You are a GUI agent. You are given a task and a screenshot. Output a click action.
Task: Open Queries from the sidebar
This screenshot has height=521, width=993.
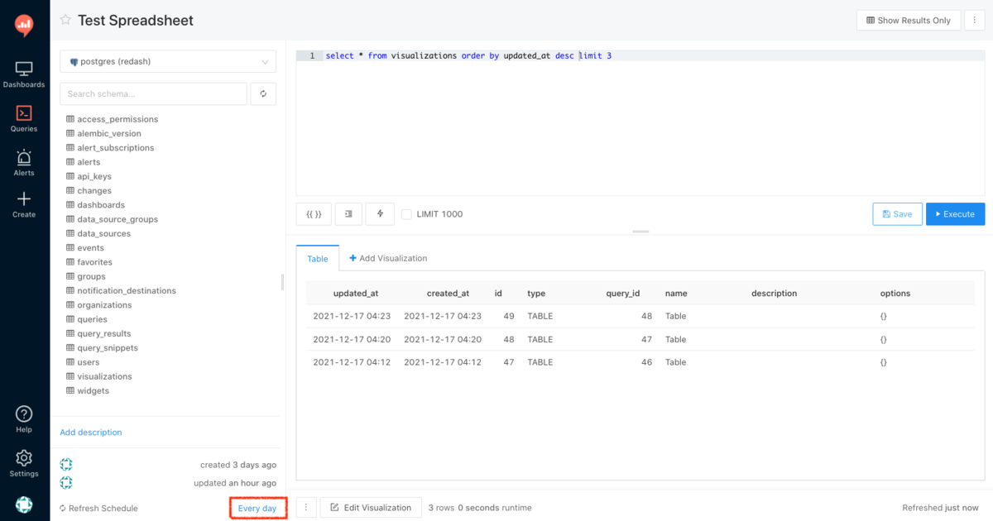coord(24,118)
